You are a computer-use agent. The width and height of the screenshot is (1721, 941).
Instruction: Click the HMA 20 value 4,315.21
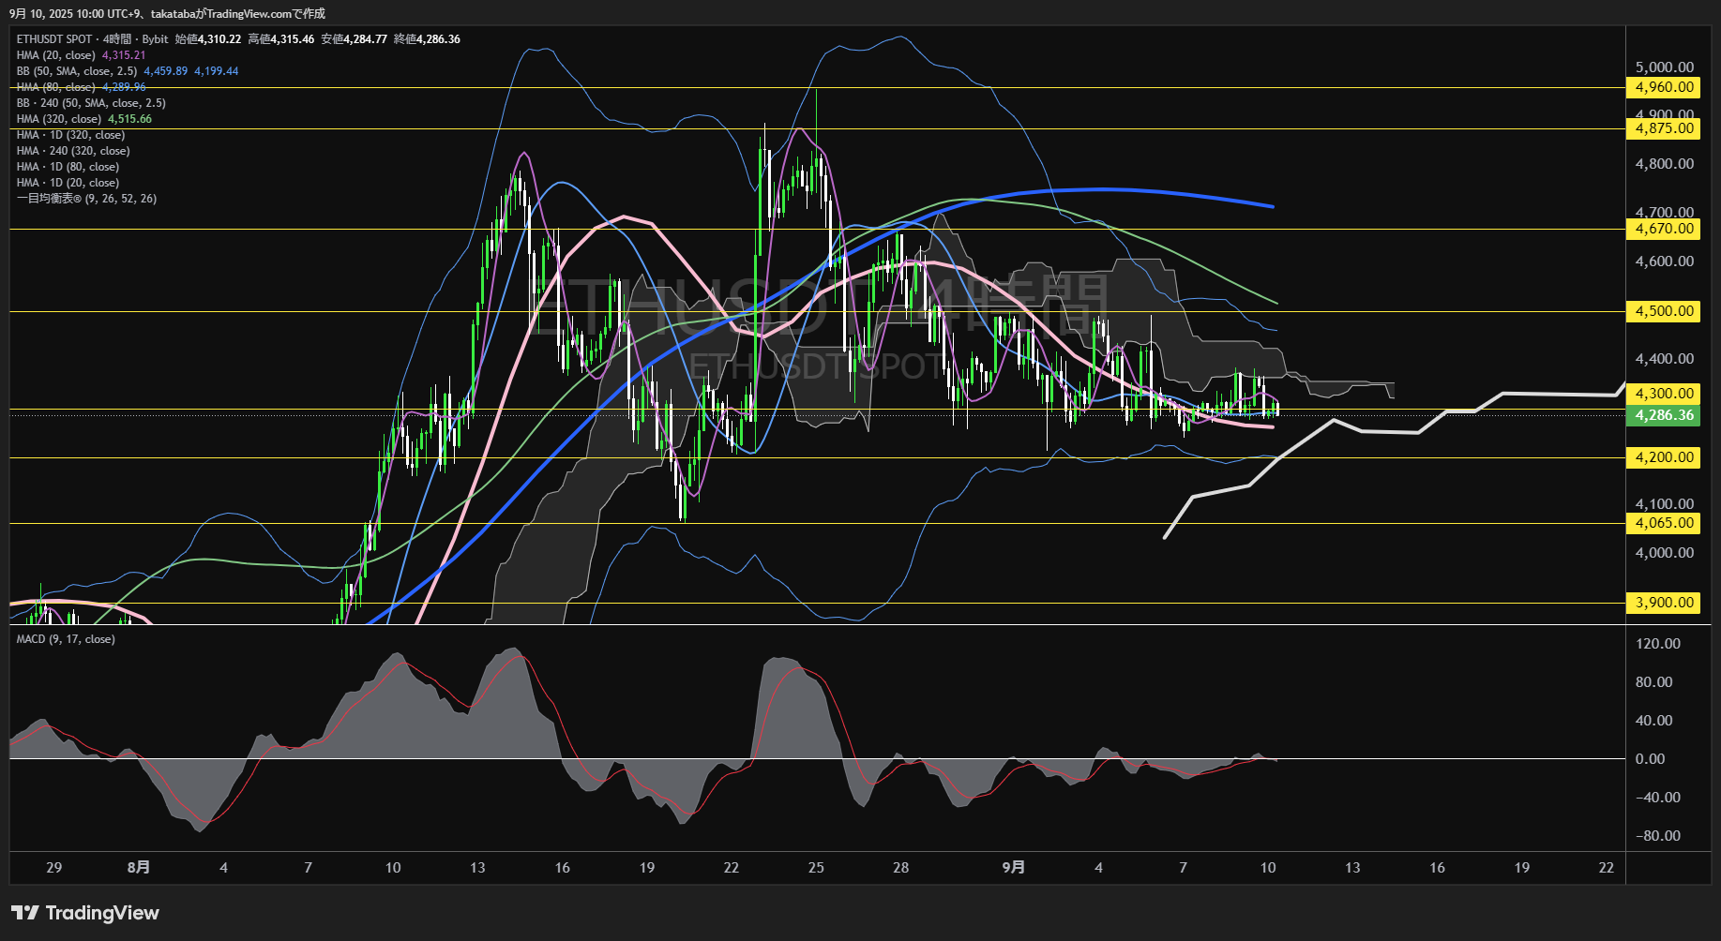click(x=124, y=55)
